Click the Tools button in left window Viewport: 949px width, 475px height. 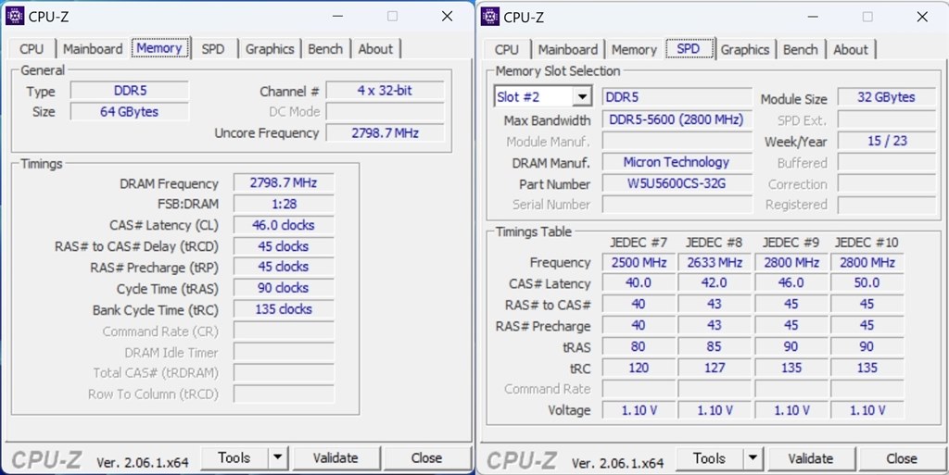(x=234, y=457)
